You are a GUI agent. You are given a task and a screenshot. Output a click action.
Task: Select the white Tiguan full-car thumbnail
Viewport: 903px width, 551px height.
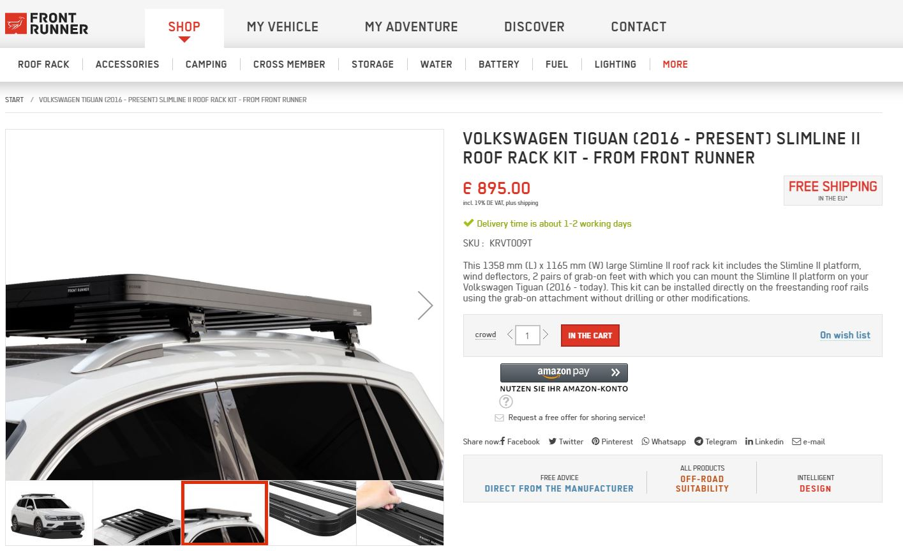click(x=49, y=513)
